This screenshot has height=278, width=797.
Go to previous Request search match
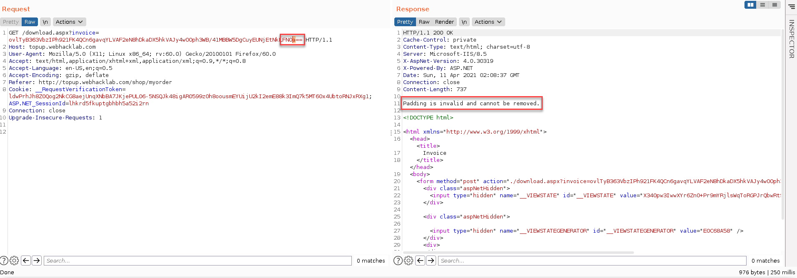pos(26,261)
